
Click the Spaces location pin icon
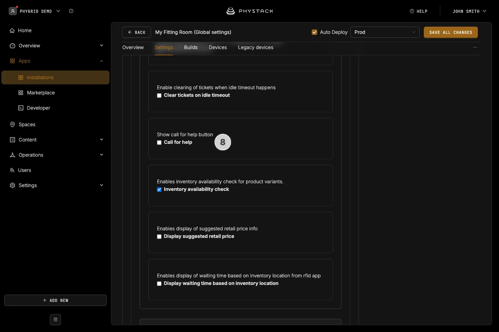(12, 124)
